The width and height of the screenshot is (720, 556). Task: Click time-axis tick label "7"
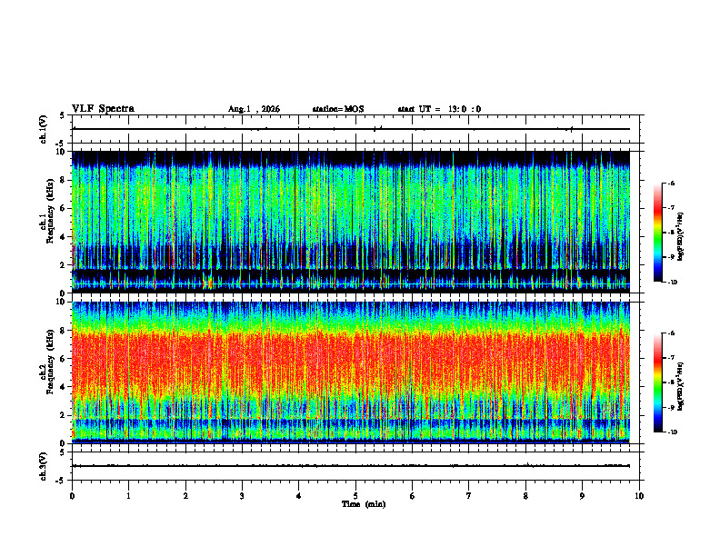(x=469, y=496)
